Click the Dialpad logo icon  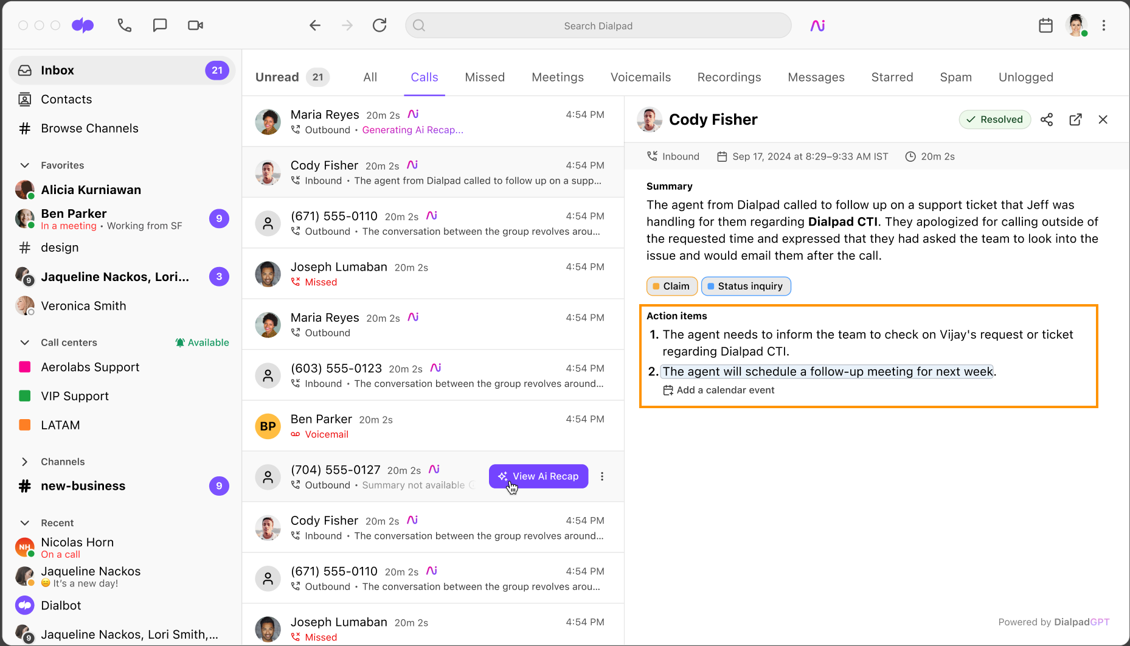click(x=83, y=26)
